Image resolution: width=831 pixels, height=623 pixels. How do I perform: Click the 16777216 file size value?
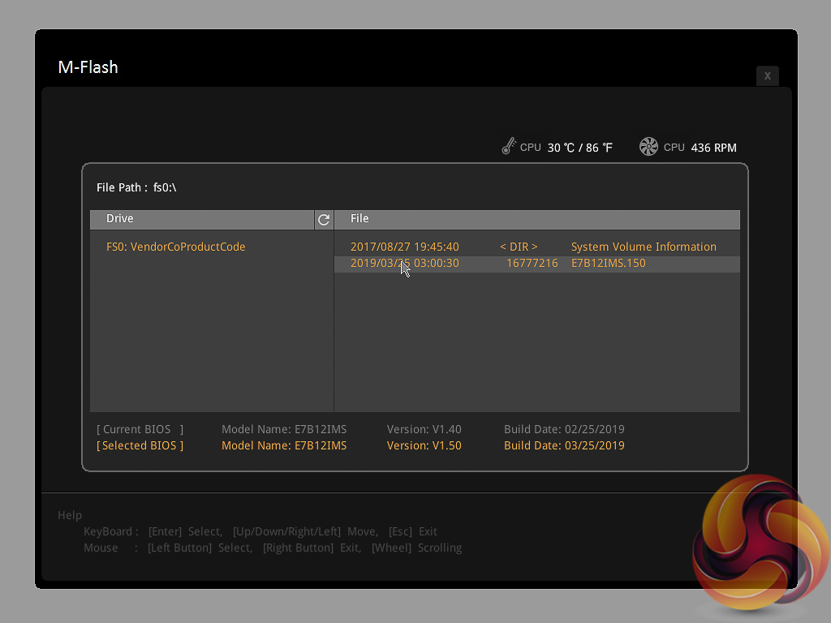coord(532,264)
